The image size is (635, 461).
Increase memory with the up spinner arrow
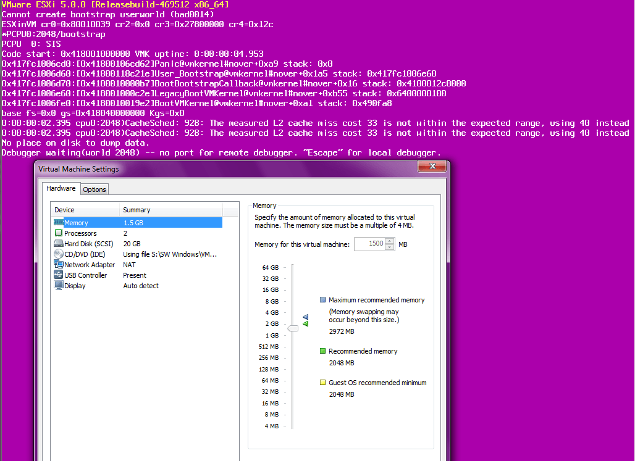(x=390, y=241)
